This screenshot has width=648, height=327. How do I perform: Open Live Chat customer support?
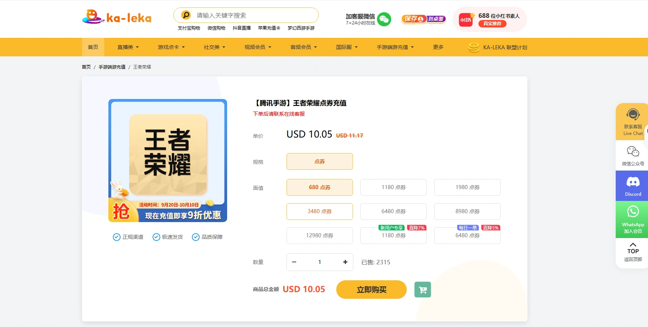pos(633,122)
